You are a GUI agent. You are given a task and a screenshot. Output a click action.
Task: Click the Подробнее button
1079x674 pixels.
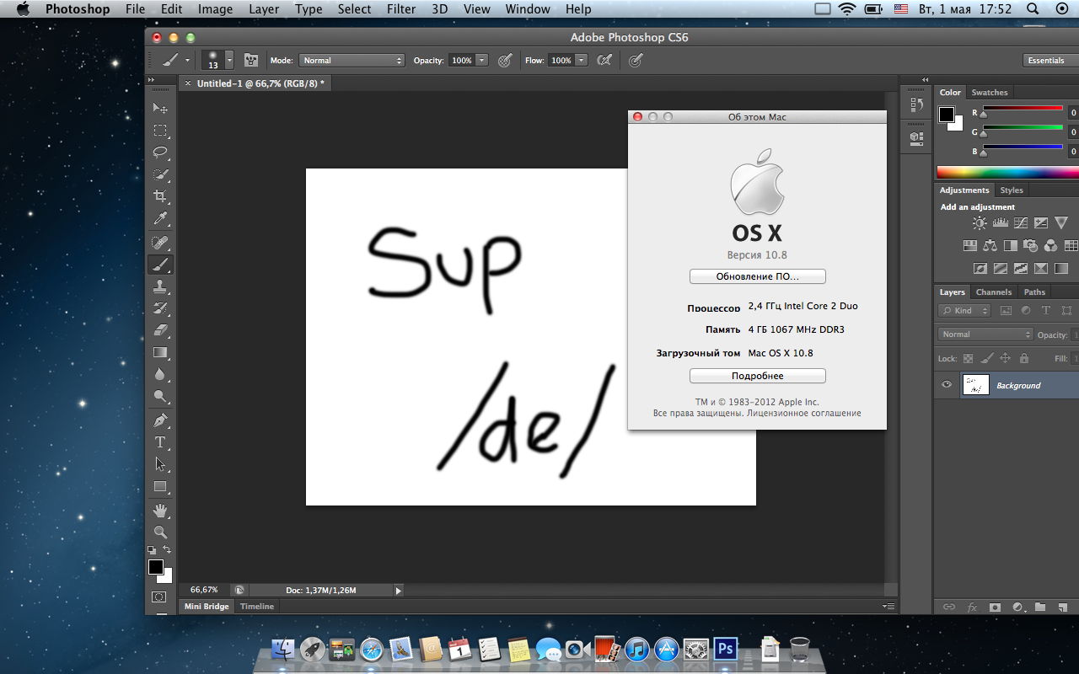757,376
